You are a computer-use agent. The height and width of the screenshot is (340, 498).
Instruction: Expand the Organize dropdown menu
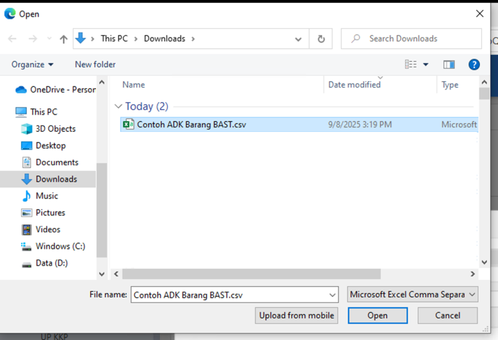32,65
